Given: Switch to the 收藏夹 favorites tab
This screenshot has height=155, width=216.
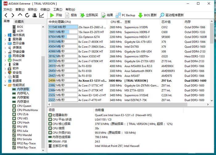Looking at the screenshot, I should [19, 22].
